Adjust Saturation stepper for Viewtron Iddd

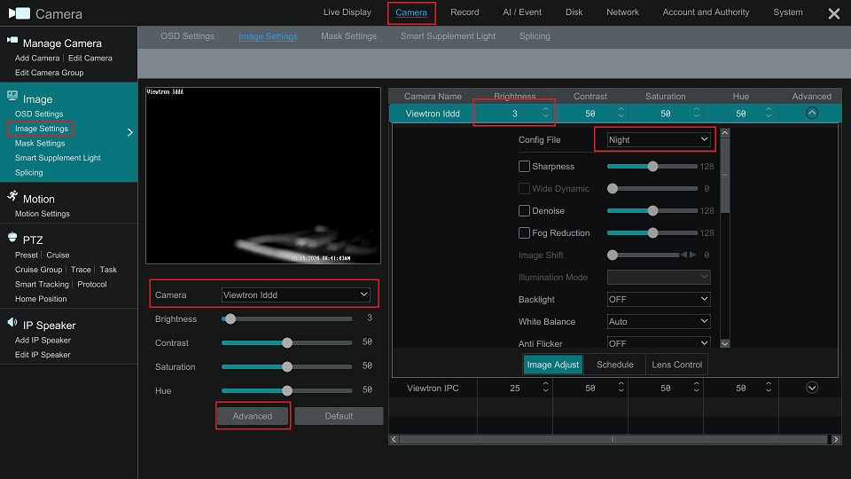click(x=697, y=113)
